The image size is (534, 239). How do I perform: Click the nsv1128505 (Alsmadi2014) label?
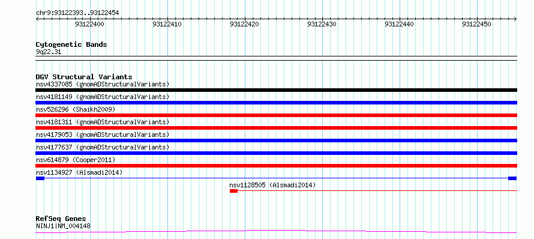tap(272, 185)
